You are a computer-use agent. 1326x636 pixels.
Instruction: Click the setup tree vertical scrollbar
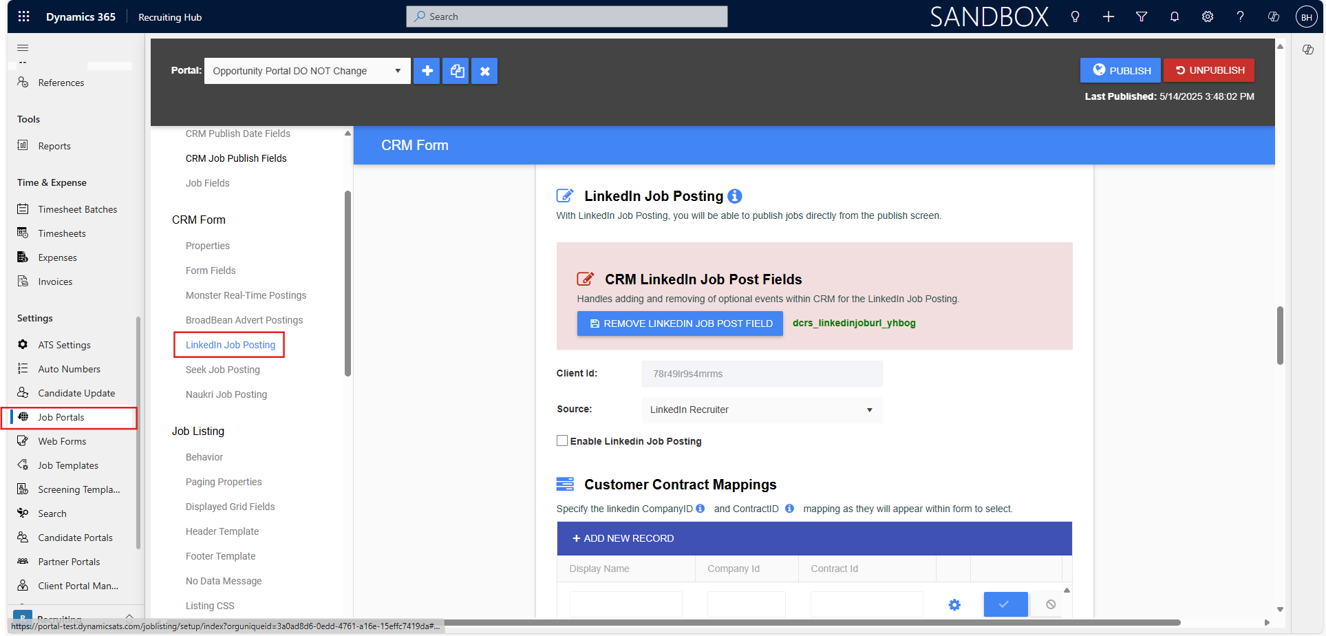[347, 284]
